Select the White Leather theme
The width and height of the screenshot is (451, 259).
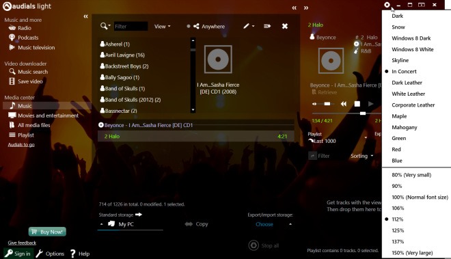coord(408,94)
